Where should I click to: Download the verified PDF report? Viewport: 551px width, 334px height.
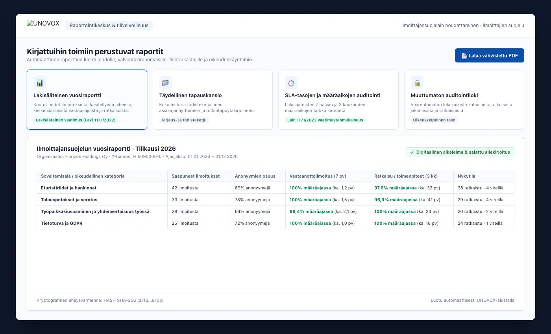490,55
